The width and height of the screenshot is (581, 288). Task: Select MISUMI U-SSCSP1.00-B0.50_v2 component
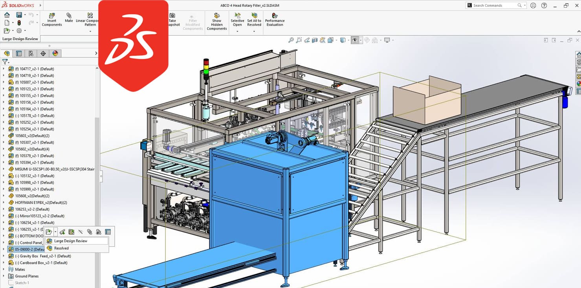[55, 169]
